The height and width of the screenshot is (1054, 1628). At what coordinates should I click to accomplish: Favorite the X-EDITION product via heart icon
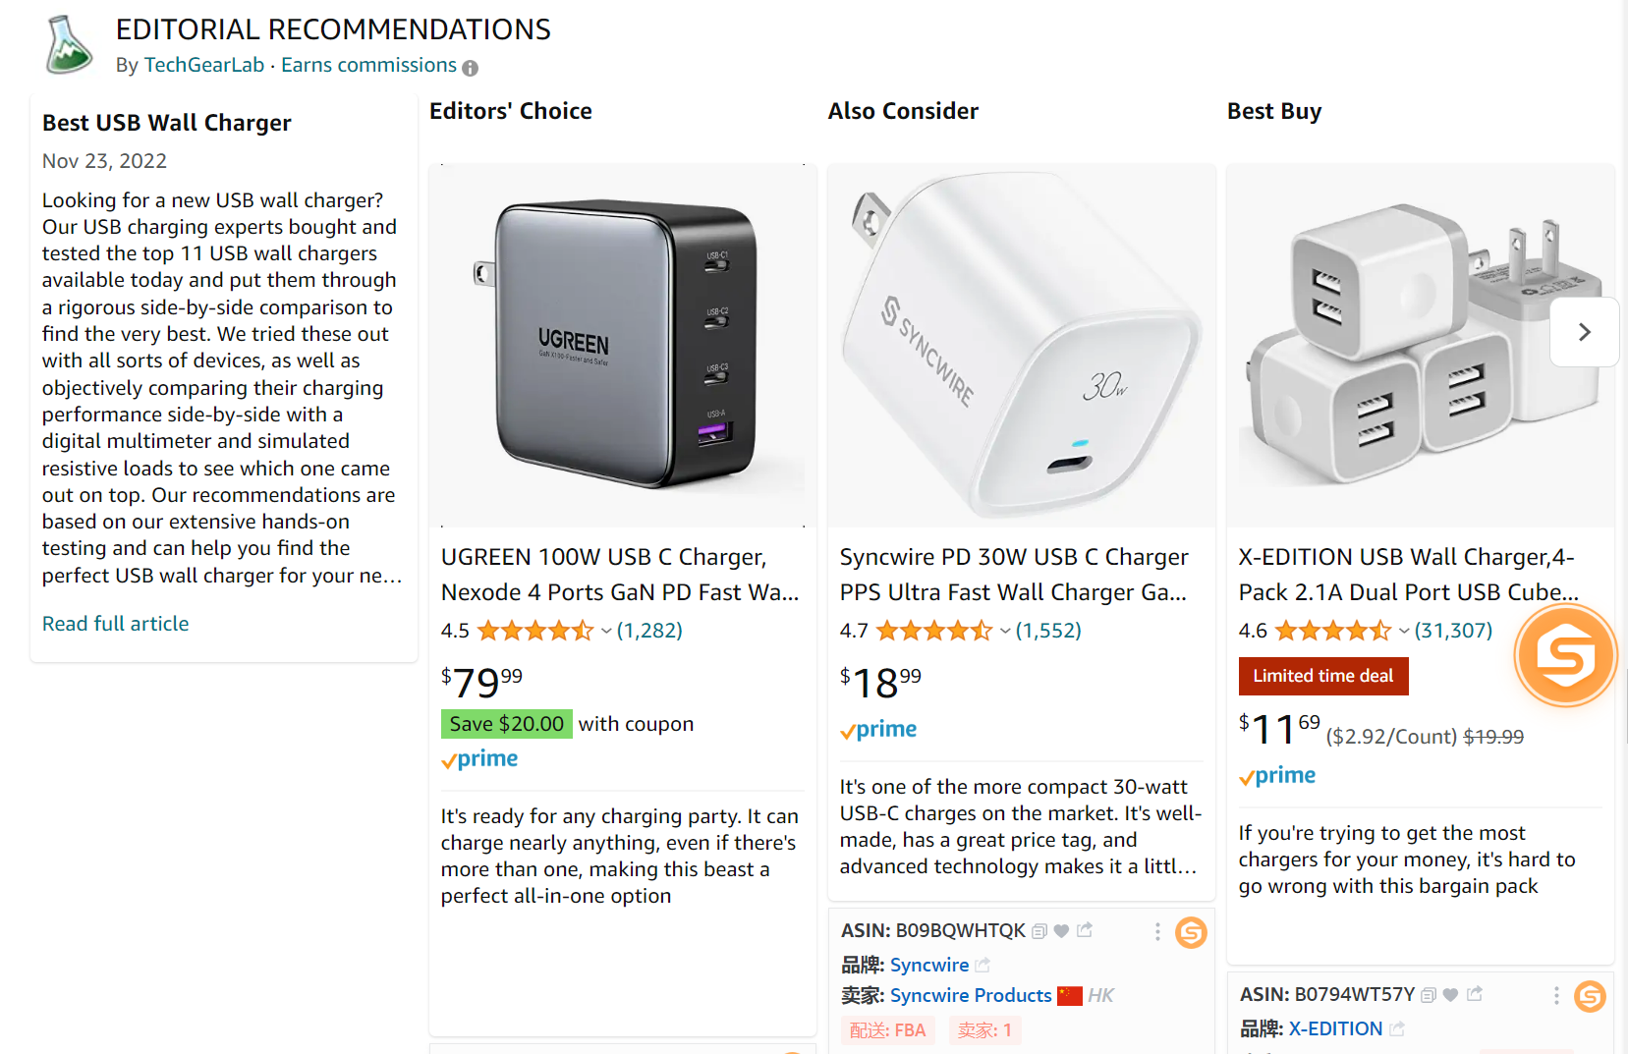(x=1450, y=995)
